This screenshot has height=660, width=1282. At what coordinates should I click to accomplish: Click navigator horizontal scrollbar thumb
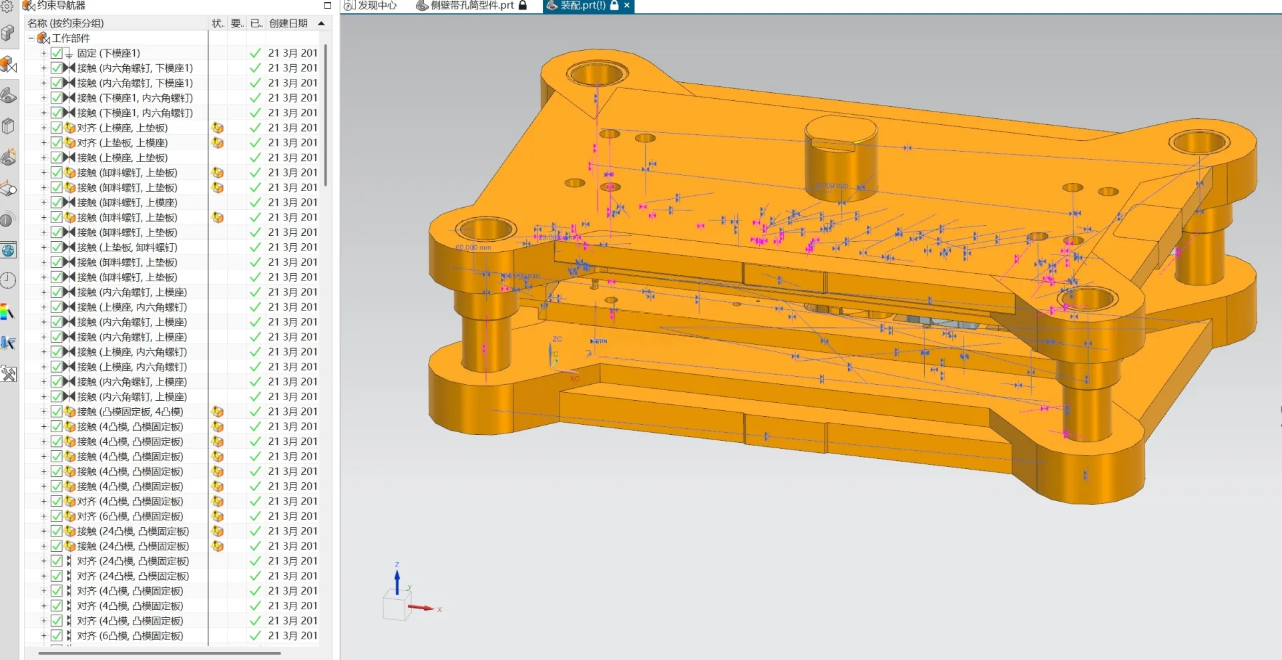coord(159,653)
